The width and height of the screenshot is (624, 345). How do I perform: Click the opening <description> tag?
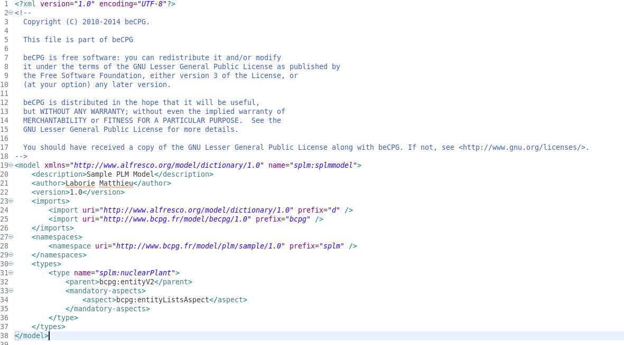(x=59, y=174)
